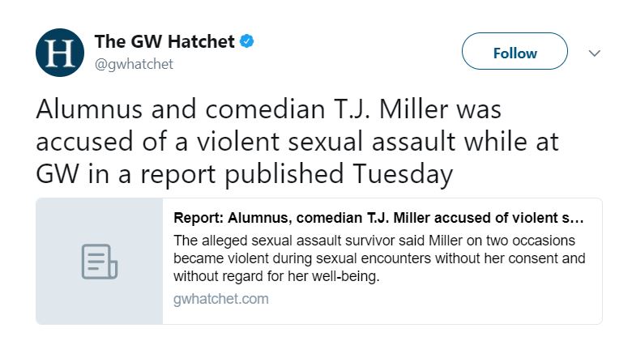Screen dimensions: 632x341
Task: Open the bold "Report: Alumnus, comedian" card headline
Action: click(x=378, y=219)
